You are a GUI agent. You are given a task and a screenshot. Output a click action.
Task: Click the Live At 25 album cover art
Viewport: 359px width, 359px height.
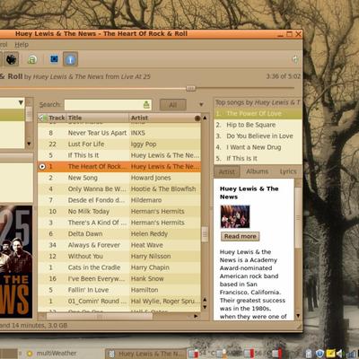point(16,261)
